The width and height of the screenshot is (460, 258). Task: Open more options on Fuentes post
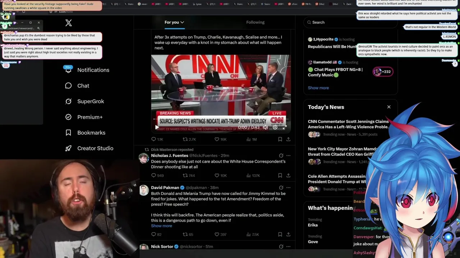click(288, 156)
